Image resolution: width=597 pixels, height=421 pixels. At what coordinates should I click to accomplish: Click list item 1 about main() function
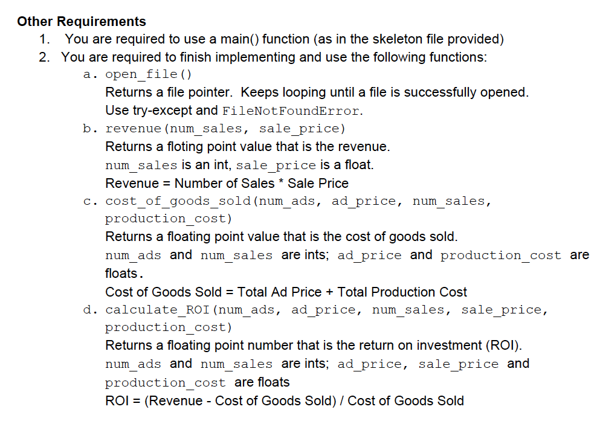[271, 39]
